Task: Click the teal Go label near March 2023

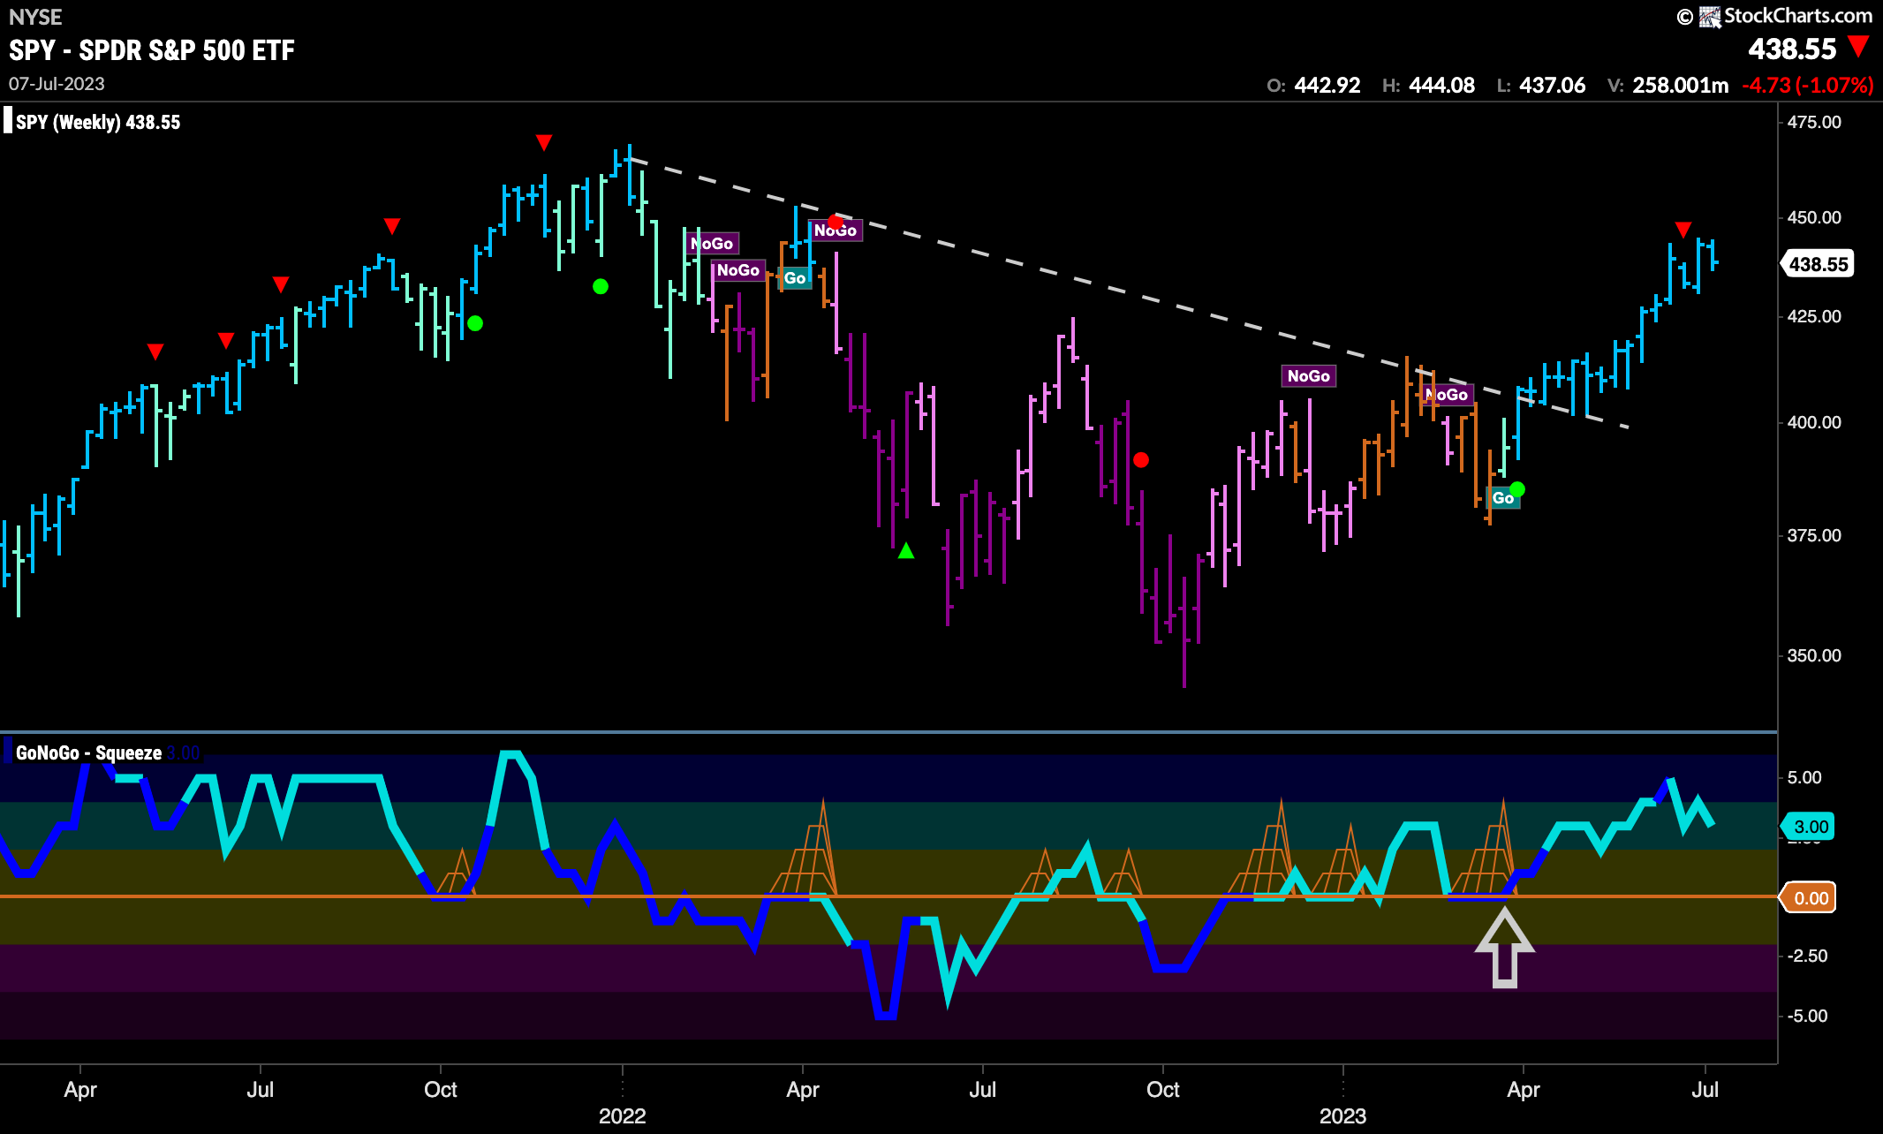Action: pyautogui.click(x=1502, y=498)
